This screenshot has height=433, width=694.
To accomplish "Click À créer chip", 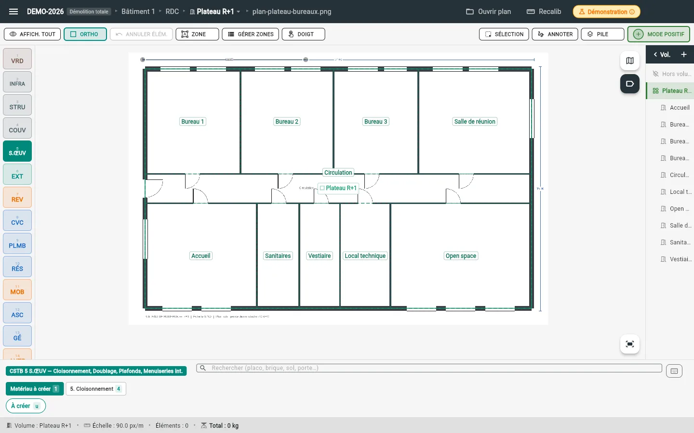I will click(x=26, y=406).
